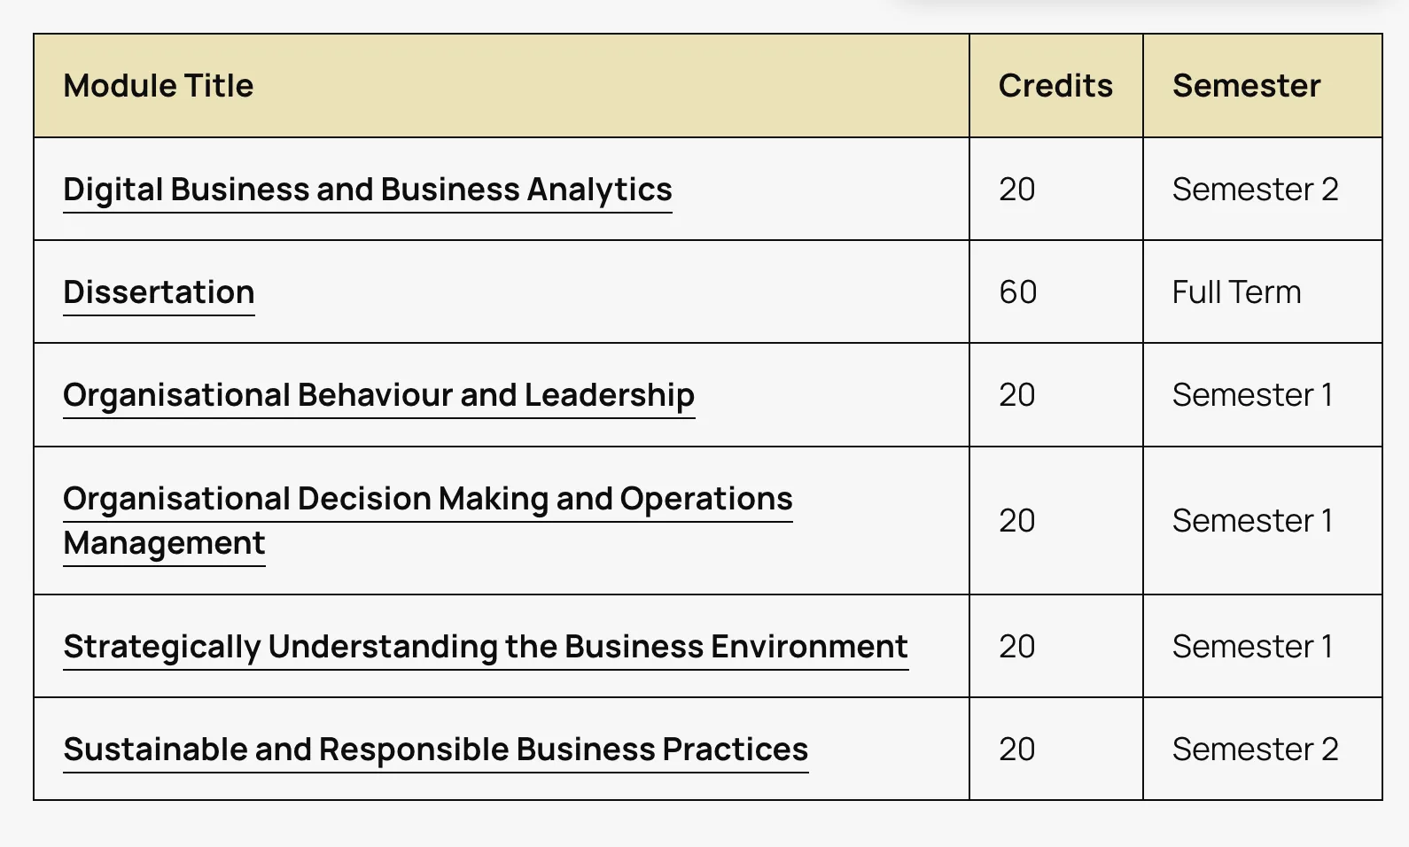Viewport: 1409px width, 847px height.
Task: Select the Full Term cell
Action: pos(1236,292)
